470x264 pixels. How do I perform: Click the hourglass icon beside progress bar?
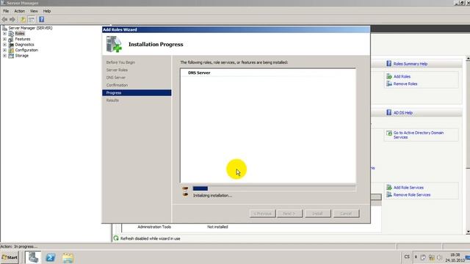(x=185, y=191)
